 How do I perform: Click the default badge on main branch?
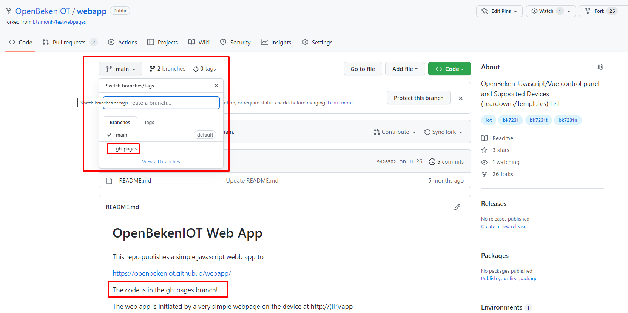point(205,135)
